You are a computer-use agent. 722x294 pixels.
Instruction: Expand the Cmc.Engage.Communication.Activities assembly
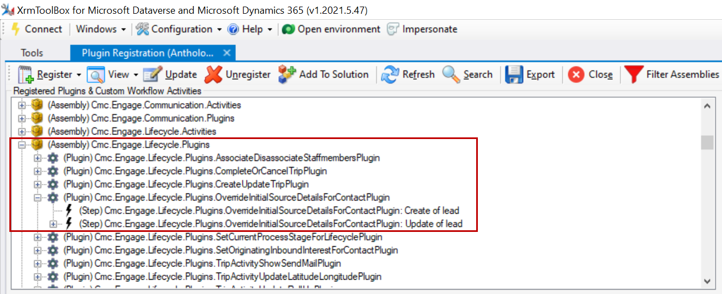tap(22, 105)
